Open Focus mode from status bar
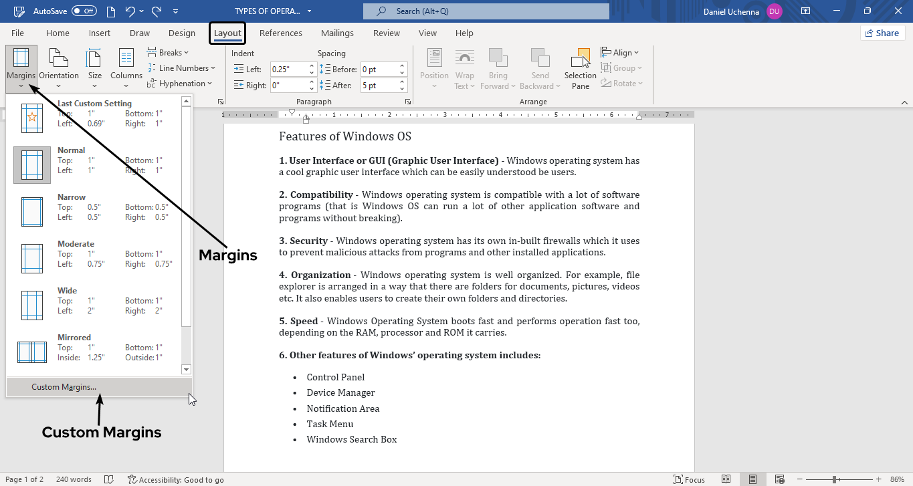 point(689,479)
